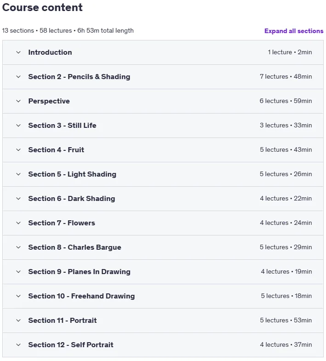Expand Section 7 - Flowers chevron

18,223
